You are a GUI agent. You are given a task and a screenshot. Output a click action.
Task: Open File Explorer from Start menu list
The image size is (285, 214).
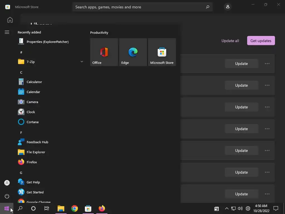click(x=50, y=152)
